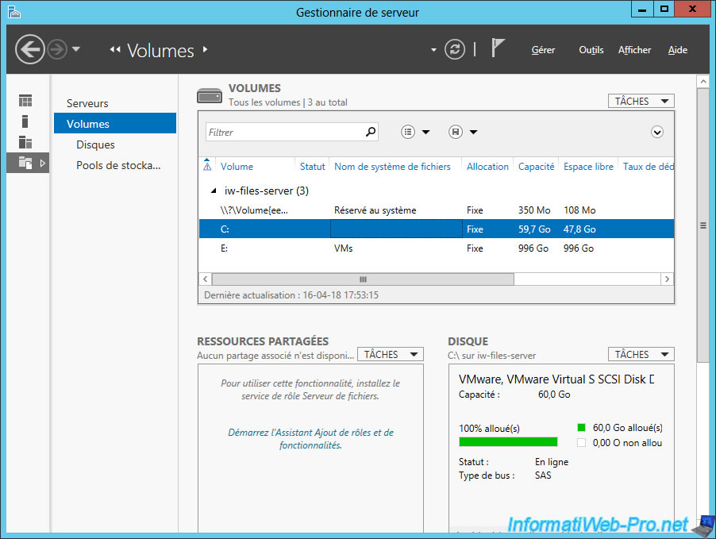Select All Servers icon in sidebar
Image resolution: width=716 pixels, height=539 pixels.
tap(25, 142)
